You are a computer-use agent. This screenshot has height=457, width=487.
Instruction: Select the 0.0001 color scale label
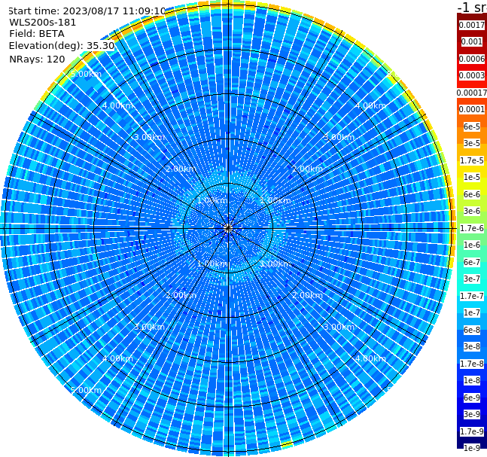point(472,109)
